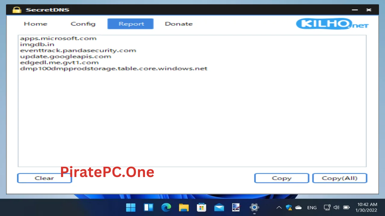Click the volume speaker tray icon
Screen dimensions: 385x216
[x=337, y=207]
